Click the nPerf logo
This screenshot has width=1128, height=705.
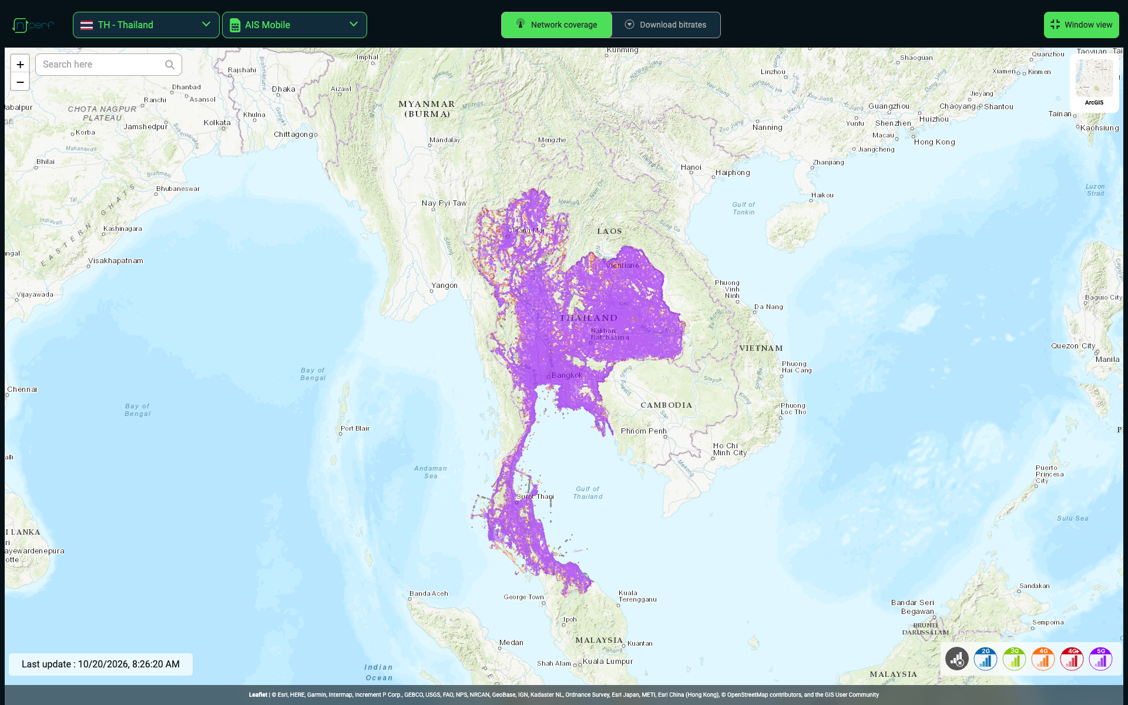(x=33, y=25)
